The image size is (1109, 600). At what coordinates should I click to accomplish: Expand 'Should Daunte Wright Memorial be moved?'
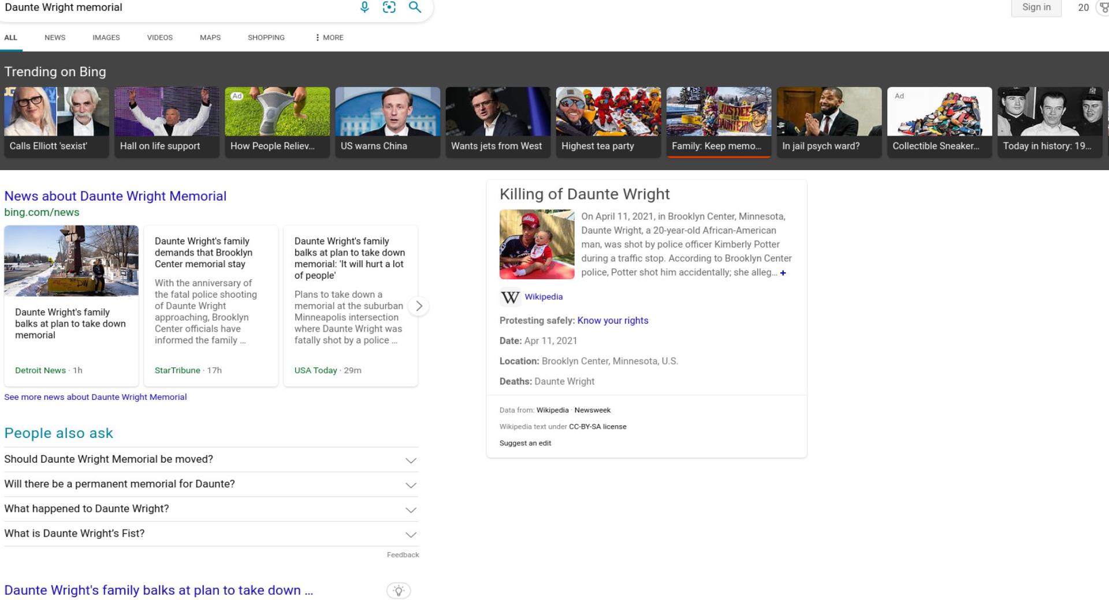[211, 459]
